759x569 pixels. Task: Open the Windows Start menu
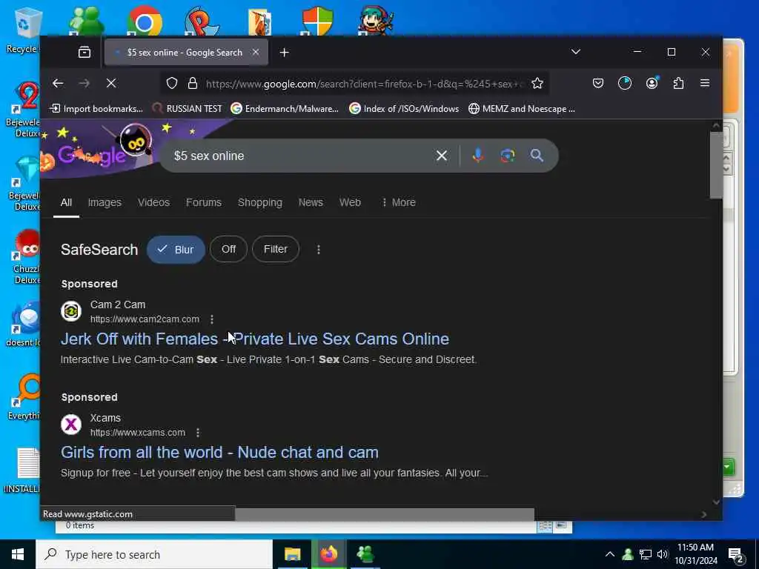point(18,554)
